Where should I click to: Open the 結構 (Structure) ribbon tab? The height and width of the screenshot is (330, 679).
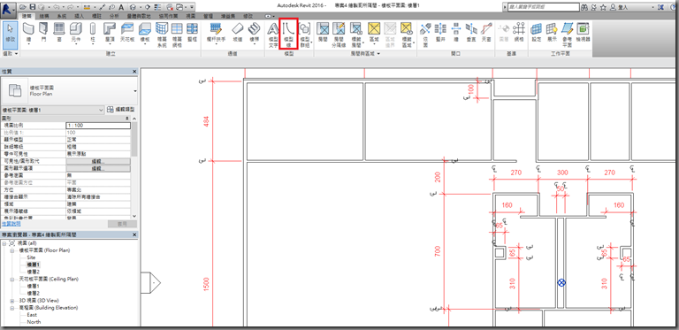[x=44, y=16]
